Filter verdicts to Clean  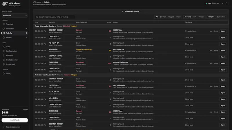click(x=178, y=17)
